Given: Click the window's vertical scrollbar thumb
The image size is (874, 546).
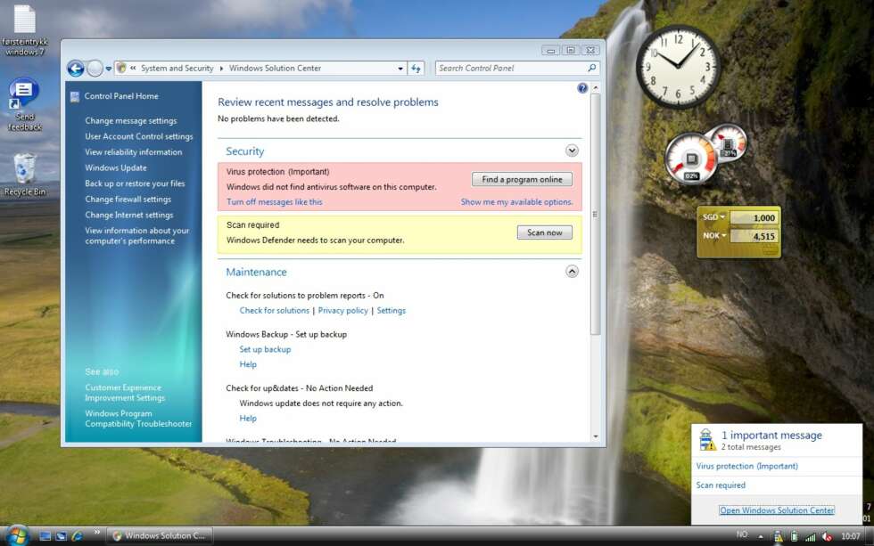Looking at the screenshot, I should pyautogui.click(x=596, y=215).
